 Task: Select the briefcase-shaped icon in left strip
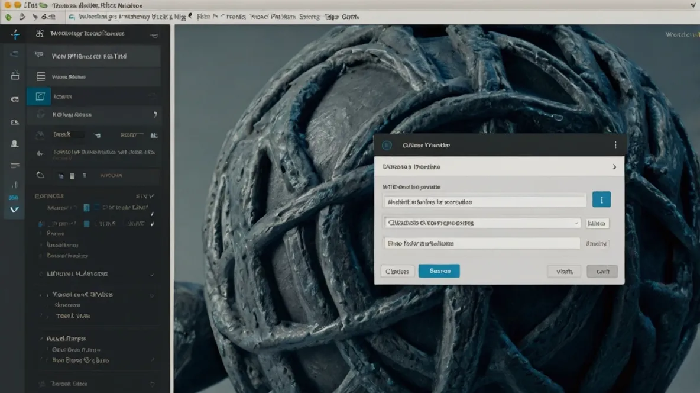coord(15,75)
